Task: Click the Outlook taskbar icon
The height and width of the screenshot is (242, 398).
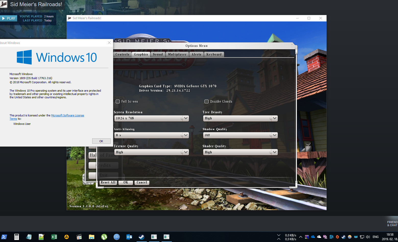Action: 129,237
